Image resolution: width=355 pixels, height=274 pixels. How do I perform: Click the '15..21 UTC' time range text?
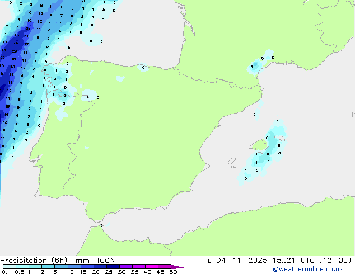click(x=293, y=261)
